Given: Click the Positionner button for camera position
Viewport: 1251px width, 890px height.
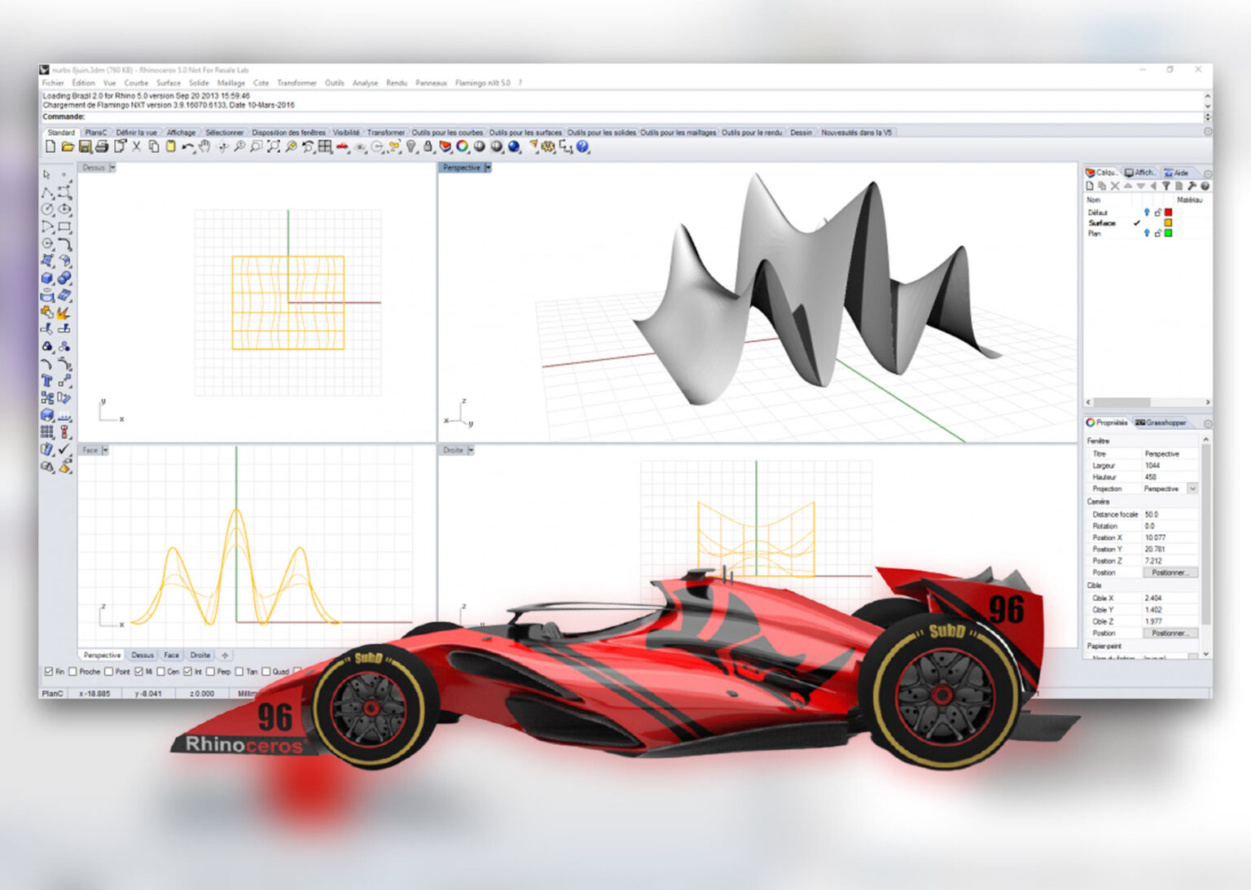Looking at the screenshot, I should click(1170, 572).
